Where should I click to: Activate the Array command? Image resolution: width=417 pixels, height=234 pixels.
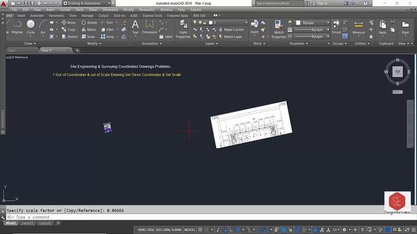coord(107,36)
